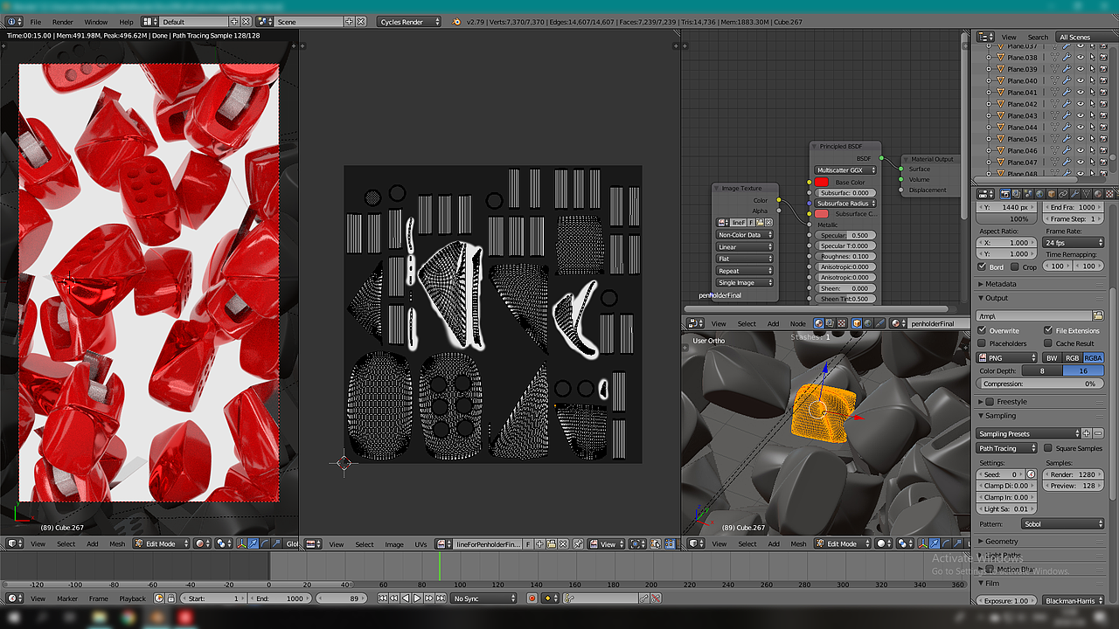This screenshot has width=1119, height=629.
Task: Hide Plane.041 with its eye icon
Action: (x=1080, y=93)
